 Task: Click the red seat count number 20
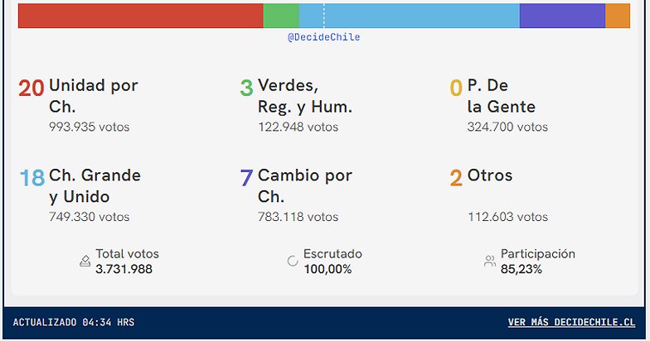[32, 88]
